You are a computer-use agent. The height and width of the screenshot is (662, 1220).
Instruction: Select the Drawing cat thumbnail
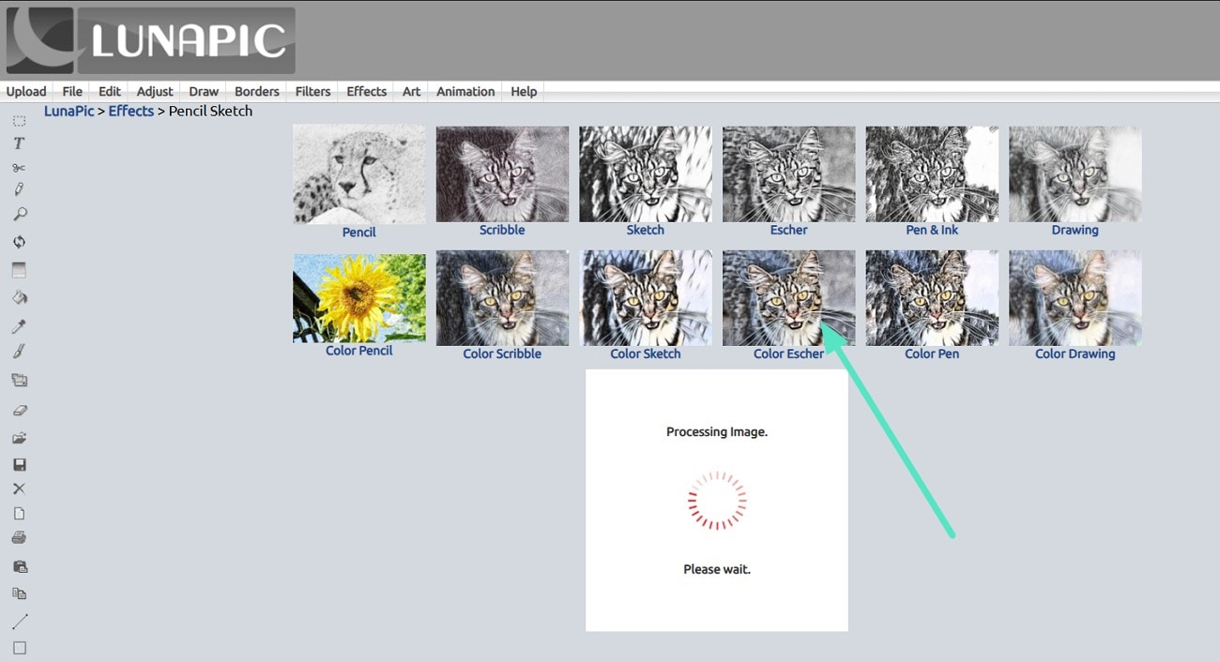coord(1075,173)
